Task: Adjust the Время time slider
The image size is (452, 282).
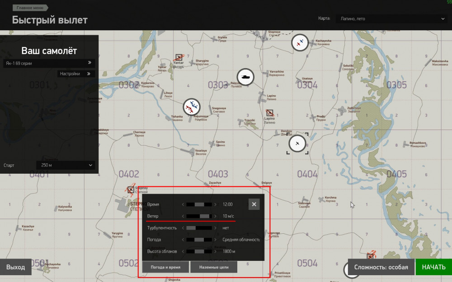Action: pos(199,204)
